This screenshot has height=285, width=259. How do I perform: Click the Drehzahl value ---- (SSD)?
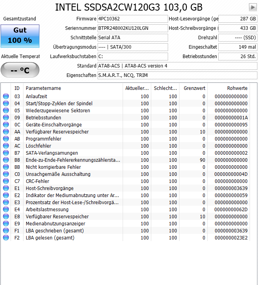[238, 38]
